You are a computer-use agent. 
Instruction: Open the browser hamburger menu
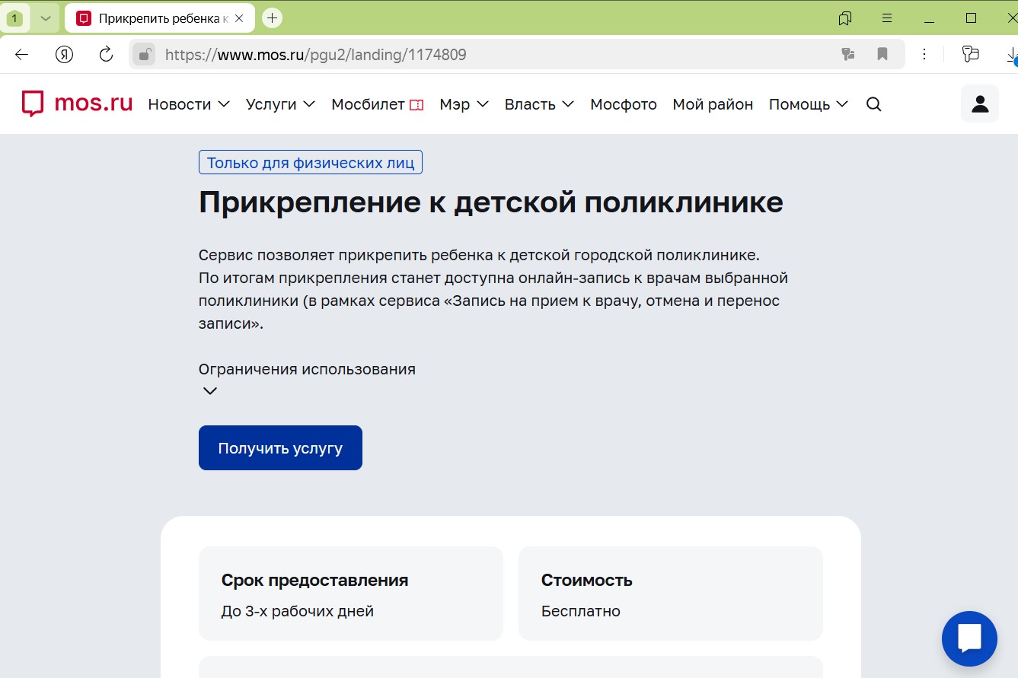[x=888, y=17]
